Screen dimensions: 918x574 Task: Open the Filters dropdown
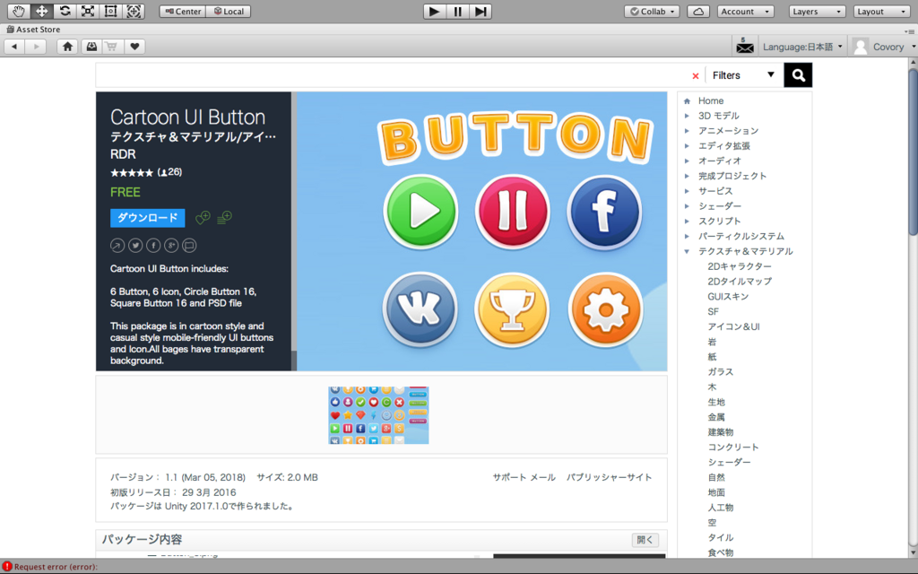tap(743, 75)
